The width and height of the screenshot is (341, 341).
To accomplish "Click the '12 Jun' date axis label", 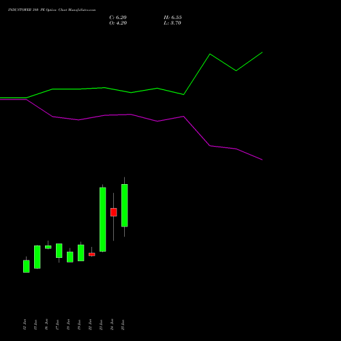I will point(25,325).
